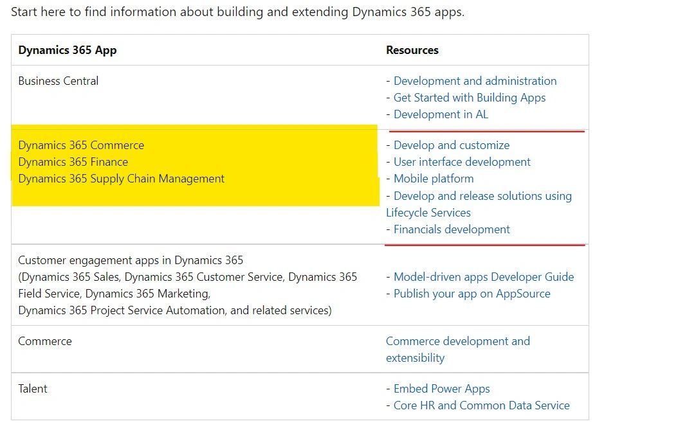Click the Dynamics 365 App column header
Screen dimensions: 696x435
coord(67,49)
